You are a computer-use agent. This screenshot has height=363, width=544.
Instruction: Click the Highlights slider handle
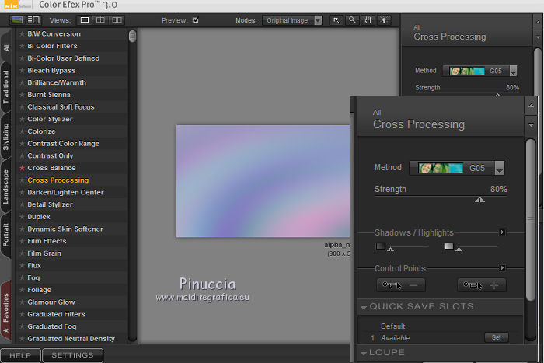coord(459,250)
